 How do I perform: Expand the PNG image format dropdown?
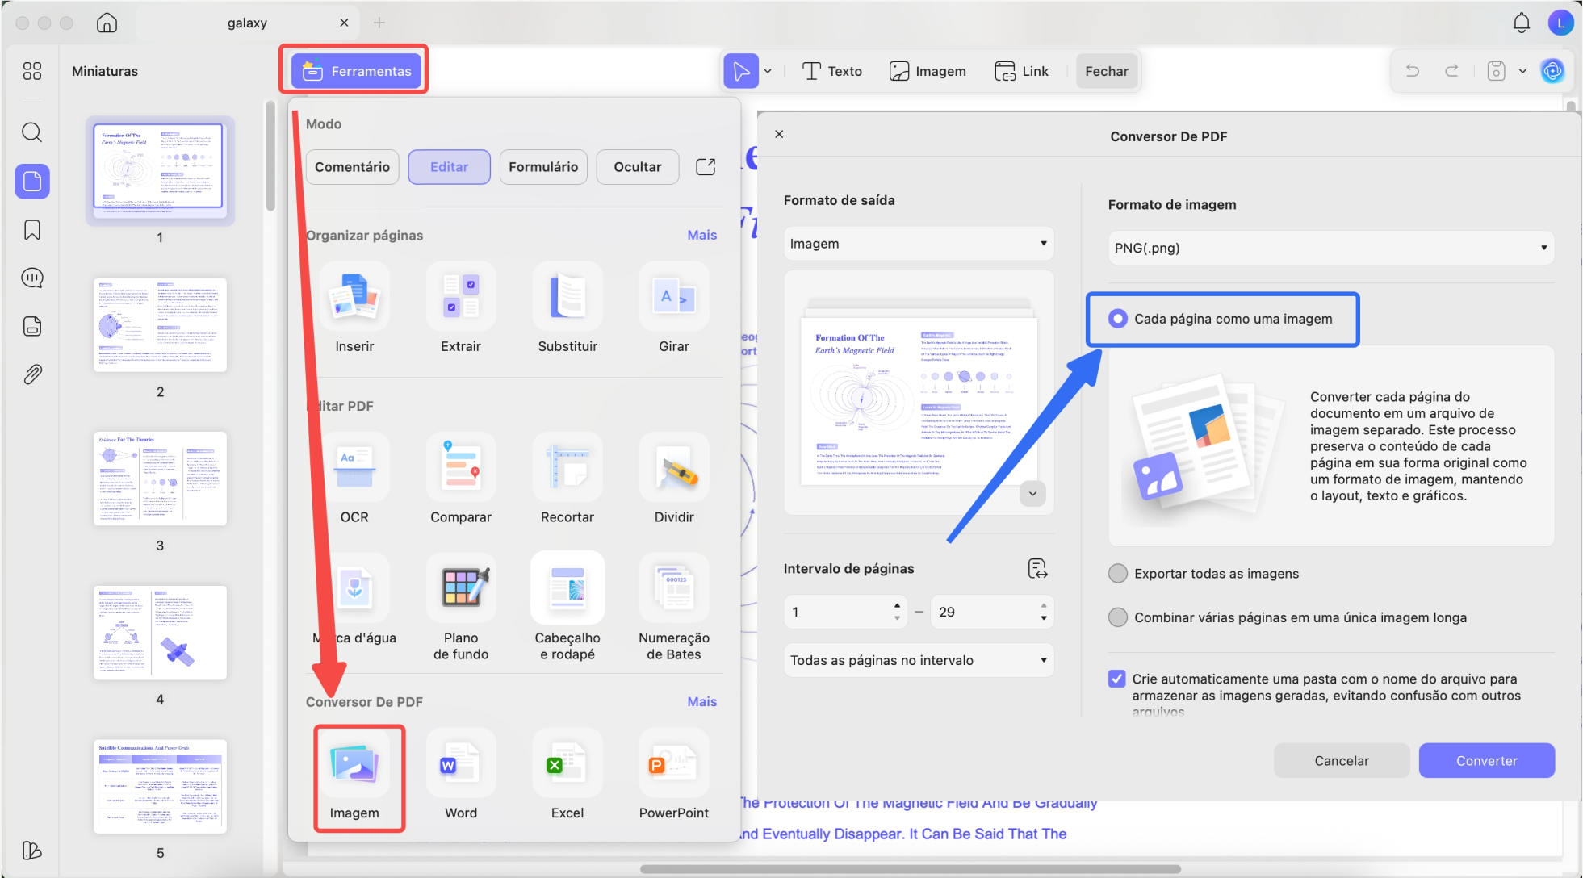pos(1330,248)
